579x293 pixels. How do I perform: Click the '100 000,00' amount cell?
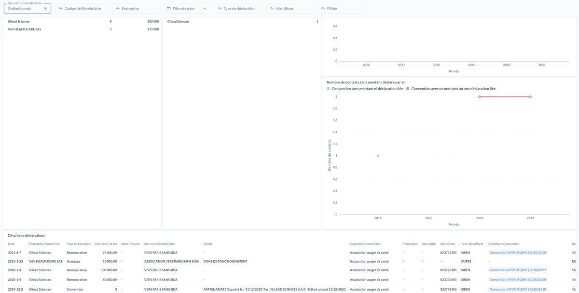click(108, 270)
